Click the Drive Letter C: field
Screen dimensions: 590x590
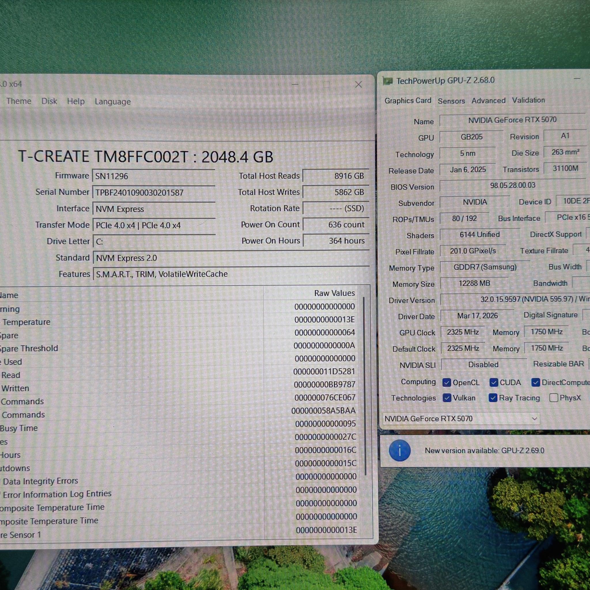[x=154, y=241]
